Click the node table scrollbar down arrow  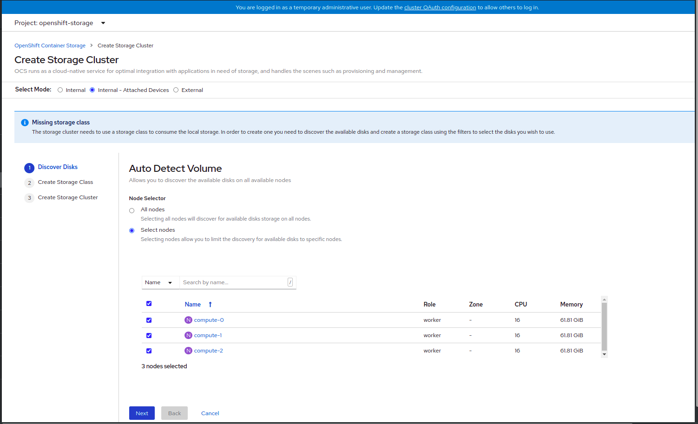click(x=604, y=354)
